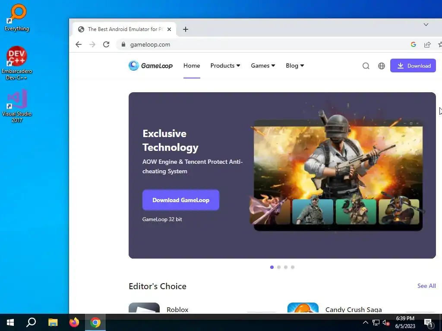Screen dimensions: 442x331
Task: Select the Home nav item
Action: coord(192,66)
